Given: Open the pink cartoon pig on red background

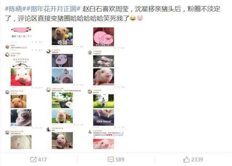Looking at the screenshot, I should coord(104,37).
